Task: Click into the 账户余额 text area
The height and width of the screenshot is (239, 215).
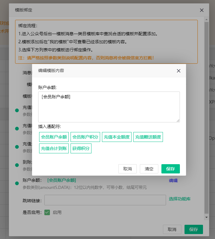Action: coord(109,107)
